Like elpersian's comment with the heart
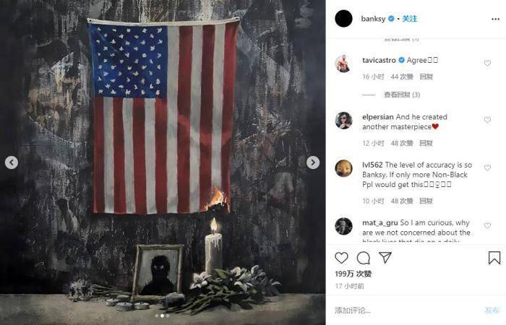Viewport: 506px width, 325px height. pos(487,120)
